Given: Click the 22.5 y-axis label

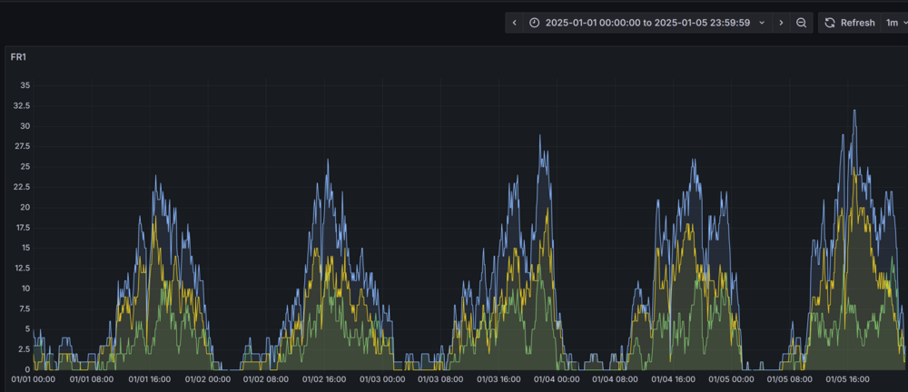Looking at the screenshot, I should (x=22, y=187).
